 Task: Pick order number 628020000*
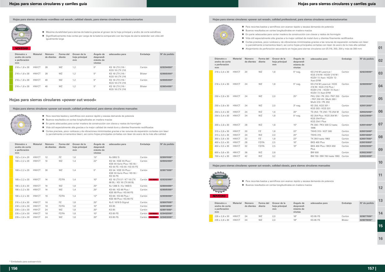click(366, 146)
